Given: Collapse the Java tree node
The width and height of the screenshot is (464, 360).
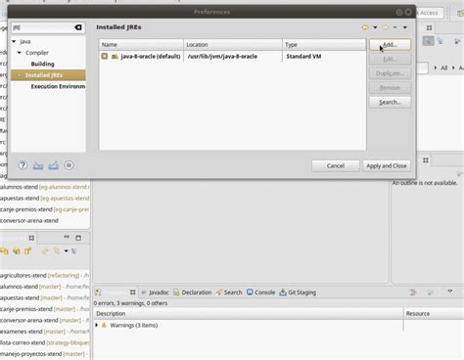Looking at the screenshot, I should [14, 41].
